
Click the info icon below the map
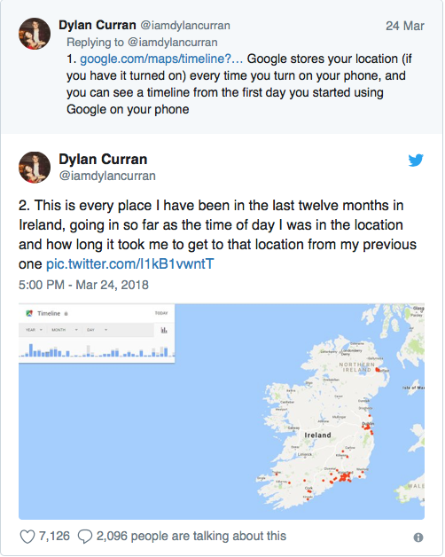click(x=418, y=537)
